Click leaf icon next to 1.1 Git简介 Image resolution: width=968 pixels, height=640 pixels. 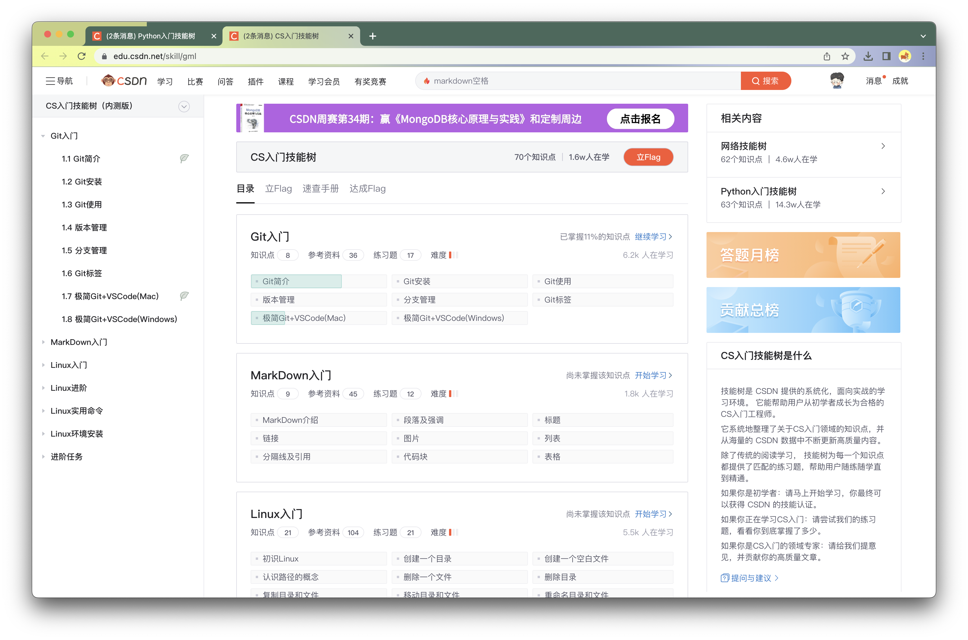pyautogui.click(x=184, y=158)
